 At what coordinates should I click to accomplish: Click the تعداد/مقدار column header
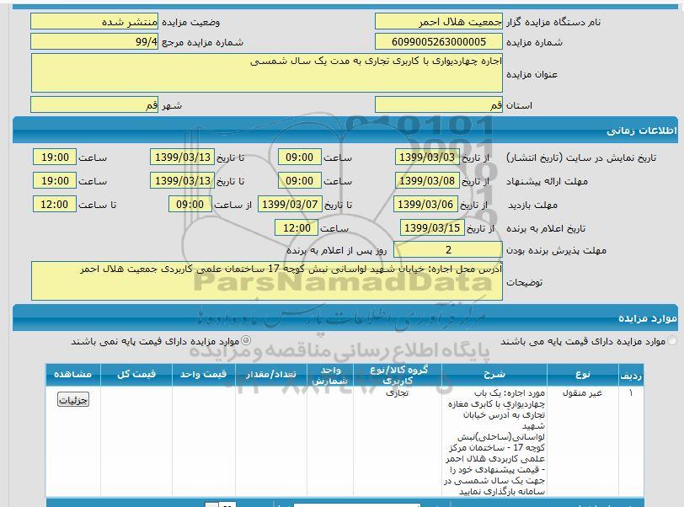271,375
